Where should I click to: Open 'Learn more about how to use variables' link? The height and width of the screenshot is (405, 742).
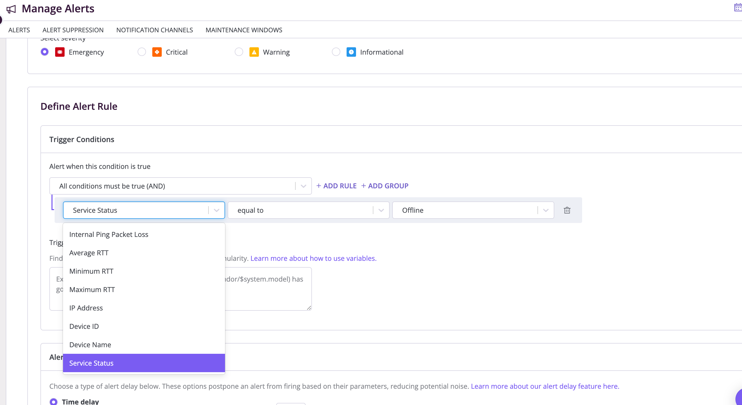(x=313, y=258)
